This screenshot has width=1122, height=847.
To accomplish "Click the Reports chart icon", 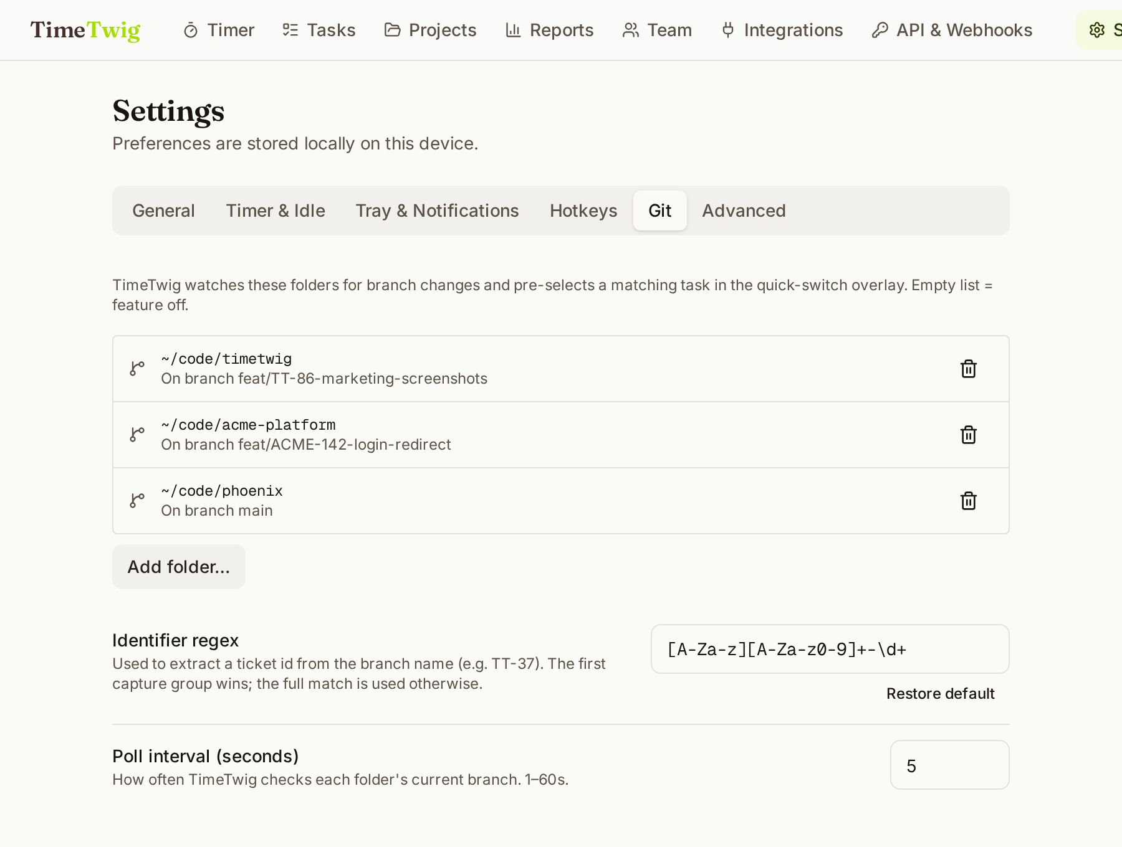I will [x=513, y=30].
